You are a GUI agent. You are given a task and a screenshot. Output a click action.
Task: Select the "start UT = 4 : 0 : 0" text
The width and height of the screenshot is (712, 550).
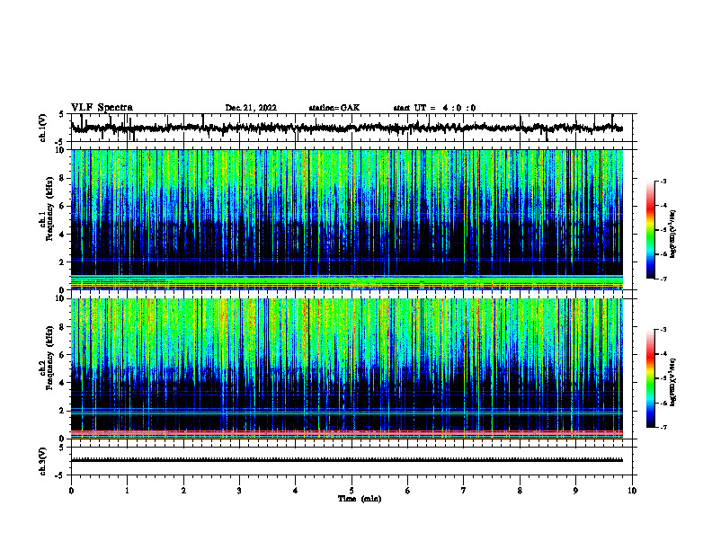[x=434, y=108]
